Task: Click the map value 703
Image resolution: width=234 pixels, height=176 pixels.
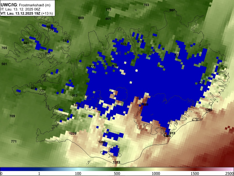Action: click(x=146, y=5)
